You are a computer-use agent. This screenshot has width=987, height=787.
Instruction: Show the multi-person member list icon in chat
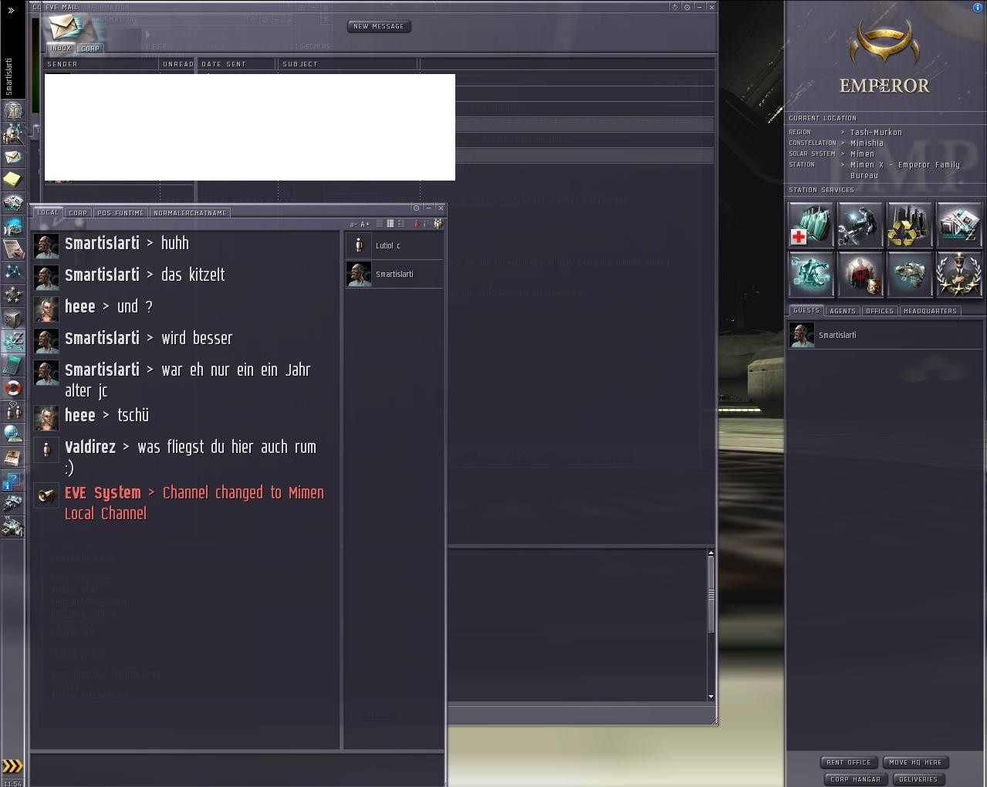(x=438, y=224)
